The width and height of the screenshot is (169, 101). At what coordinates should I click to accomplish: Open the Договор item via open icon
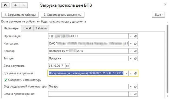135,51
